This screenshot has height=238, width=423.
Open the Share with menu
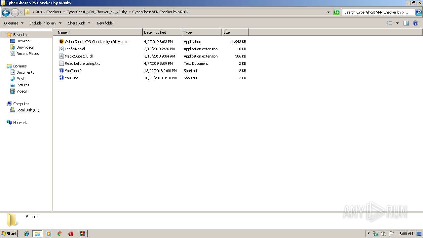pos(79,23)
